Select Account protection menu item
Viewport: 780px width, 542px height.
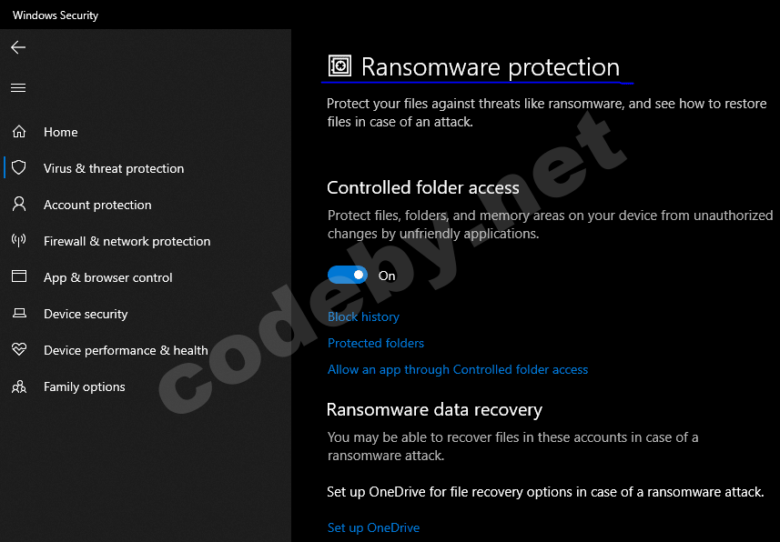(x=97, y=205)
